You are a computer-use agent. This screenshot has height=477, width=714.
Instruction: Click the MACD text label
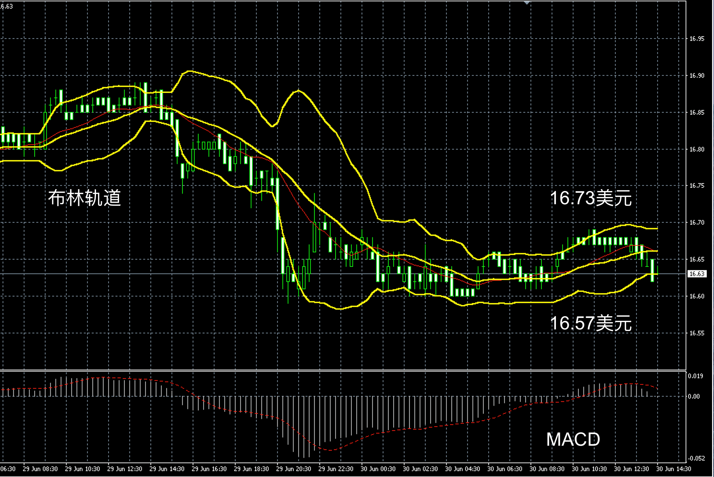pos(573,439)
